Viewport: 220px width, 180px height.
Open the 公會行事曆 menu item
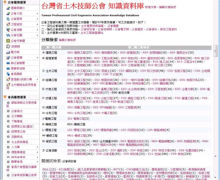(18, 41)
